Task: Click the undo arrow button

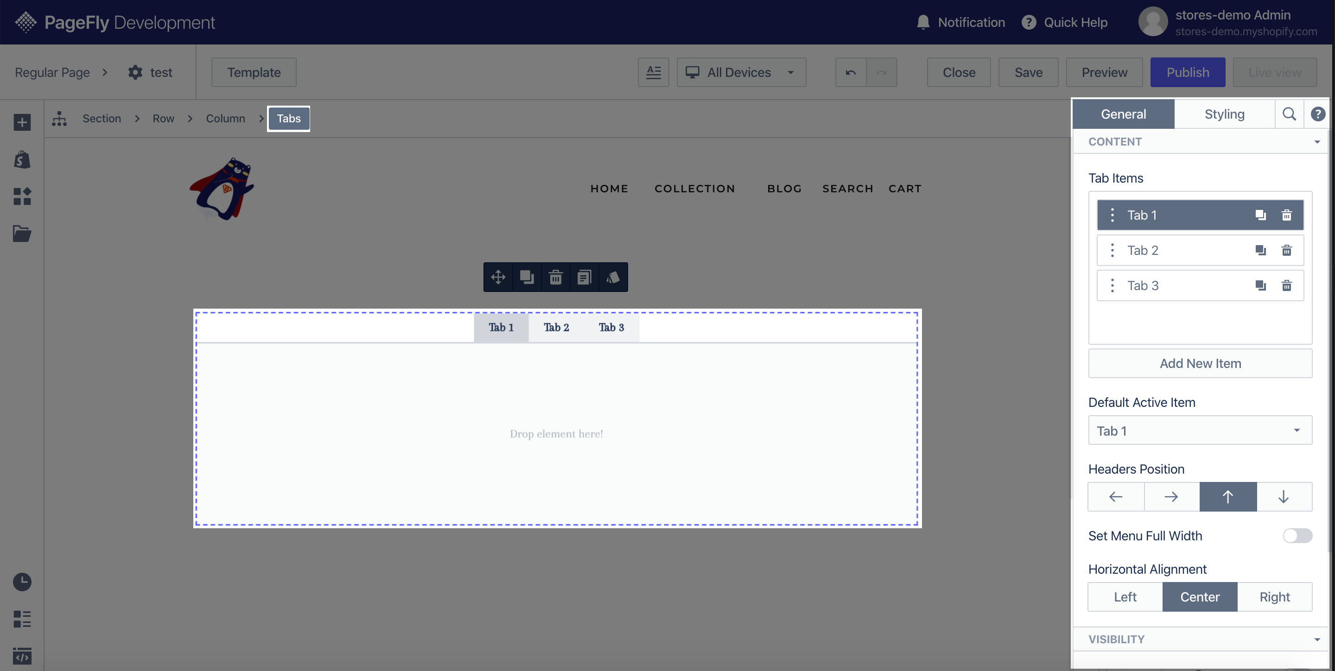Action: click(851, 73)
